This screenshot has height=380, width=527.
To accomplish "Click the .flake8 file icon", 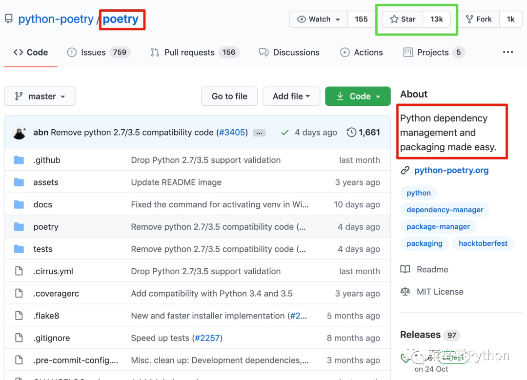I will click(x=19, y=316).
